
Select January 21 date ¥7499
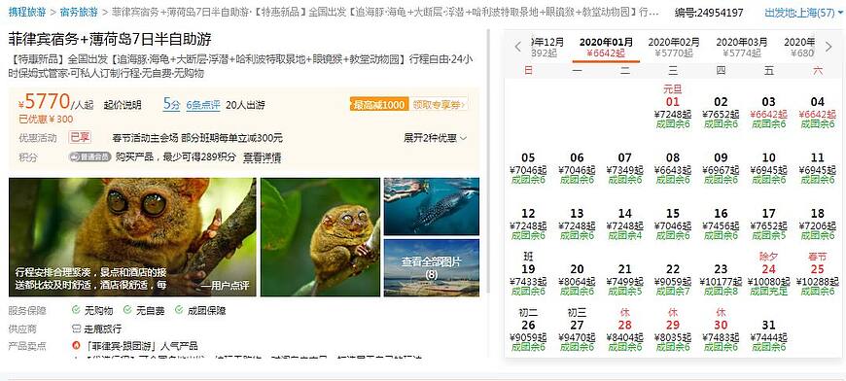625,280
